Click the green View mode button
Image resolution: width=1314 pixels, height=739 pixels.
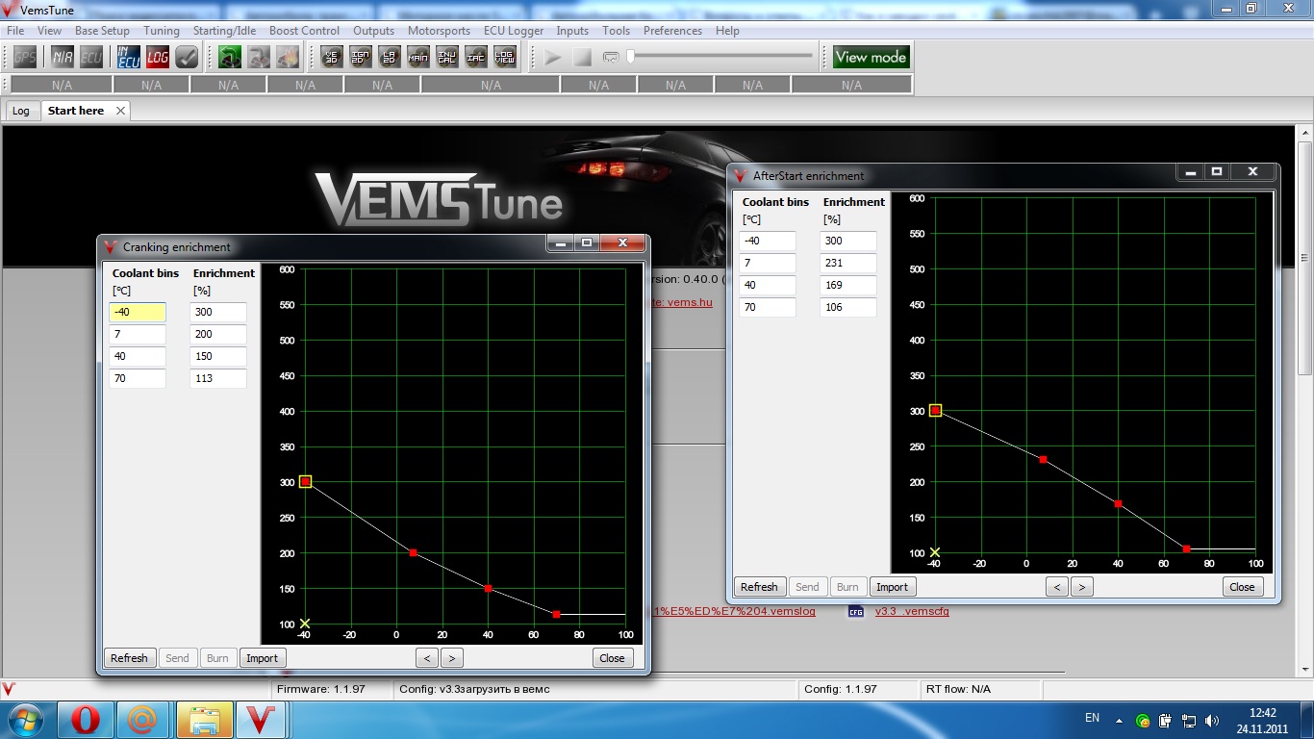click(871, 58)
